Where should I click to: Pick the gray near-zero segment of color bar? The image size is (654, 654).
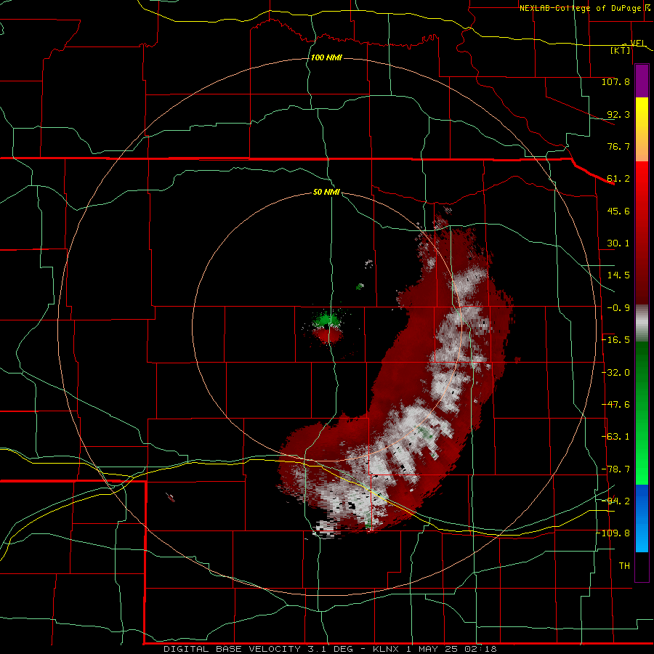(642, 323)
